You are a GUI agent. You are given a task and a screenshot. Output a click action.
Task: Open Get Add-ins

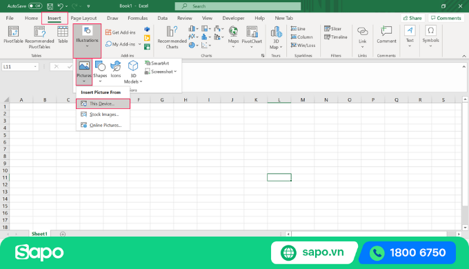point(121,32)
